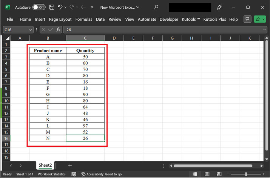Screen dimensions: 270x178
Task: Open the View tab
Action: [x=130, y=19]
